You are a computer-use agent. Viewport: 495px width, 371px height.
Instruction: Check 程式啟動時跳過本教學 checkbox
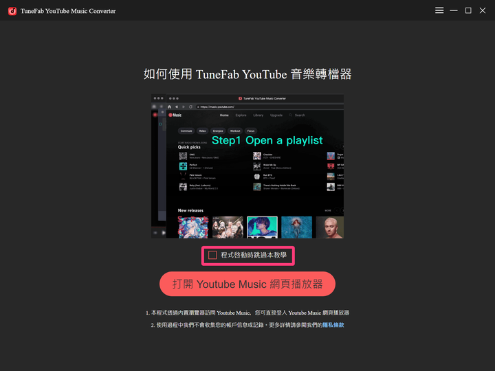click(212, 255)
